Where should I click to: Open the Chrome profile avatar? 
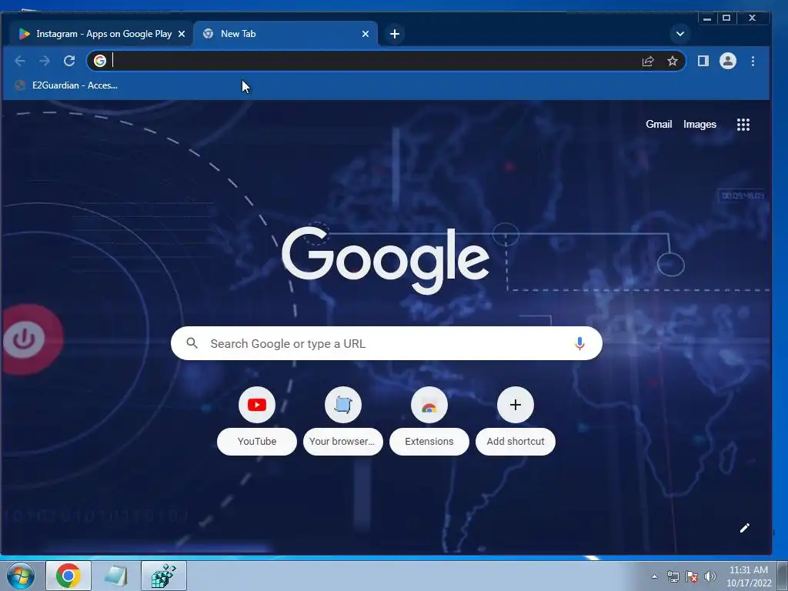[x=728, y=61]
